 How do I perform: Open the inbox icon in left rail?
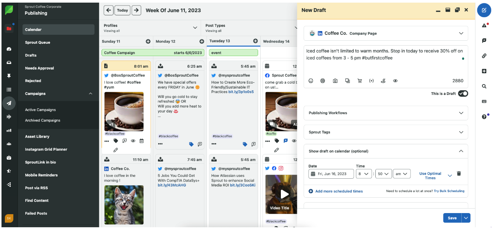[x=9, y=62]
